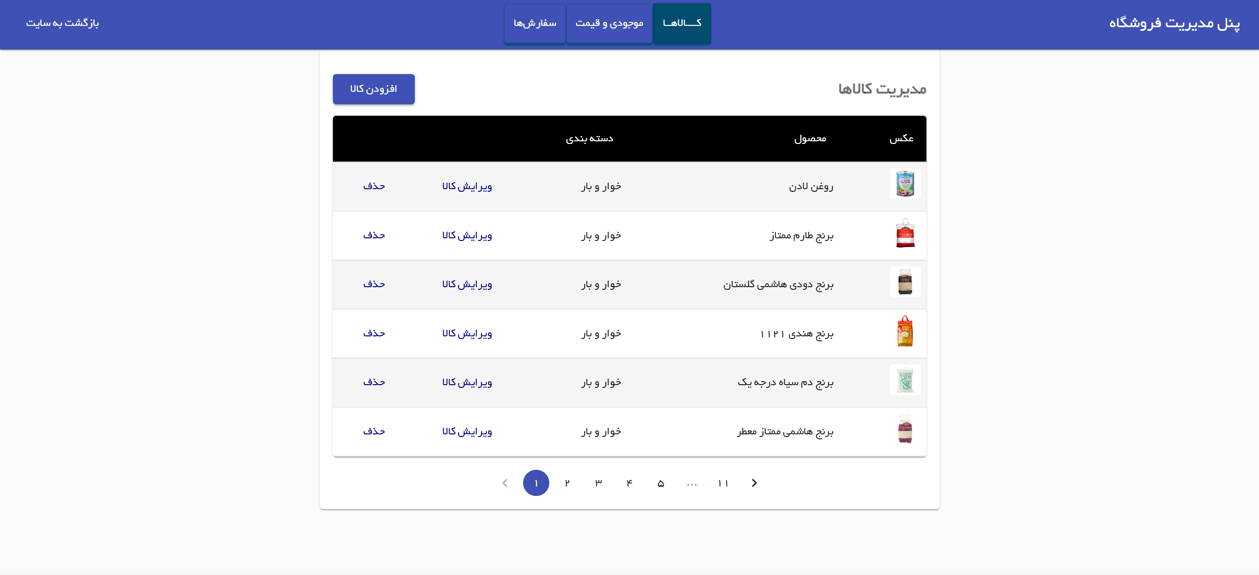Select page ۵ in pagination
Image resolution: width=1259 pixels, height=575 pixels.
[661, 483]
